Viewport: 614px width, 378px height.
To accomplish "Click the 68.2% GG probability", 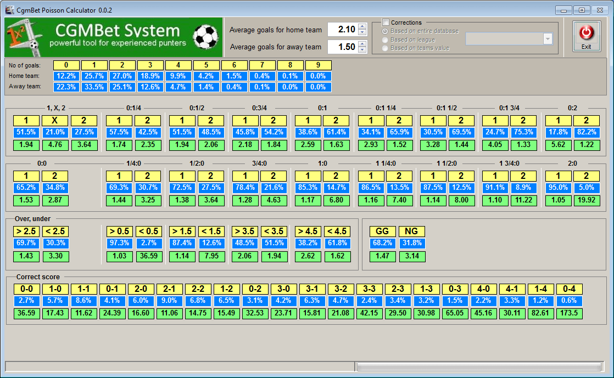I will [383, 243].
